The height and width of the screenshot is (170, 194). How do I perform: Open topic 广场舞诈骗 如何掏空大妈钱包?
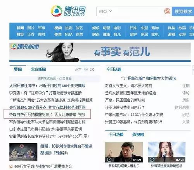tap(148, 78)
